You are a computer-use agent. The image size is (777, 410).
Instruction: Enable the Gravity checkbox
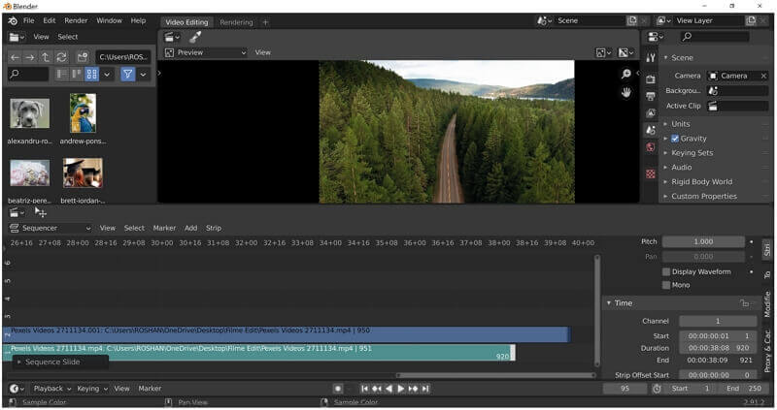coord(675,139)
